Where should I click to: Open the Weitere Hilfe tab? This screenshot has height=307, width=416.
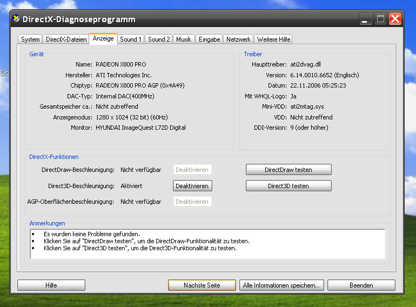[x=273, y=39]
